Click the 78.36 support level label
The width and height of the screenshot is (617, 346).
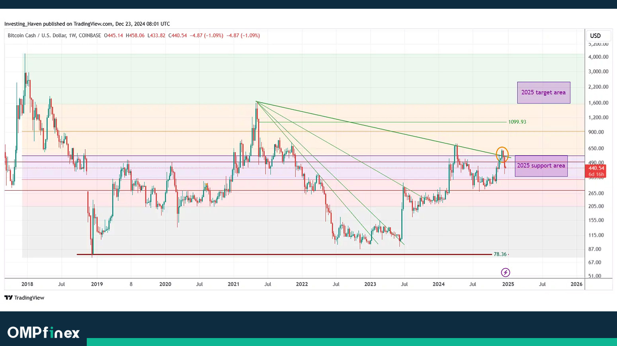[500, 254]
